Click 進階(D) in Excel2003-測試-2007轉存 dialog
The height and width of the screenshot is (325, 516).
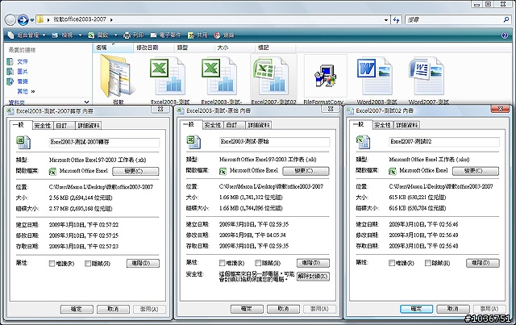(x=143, y=263)
